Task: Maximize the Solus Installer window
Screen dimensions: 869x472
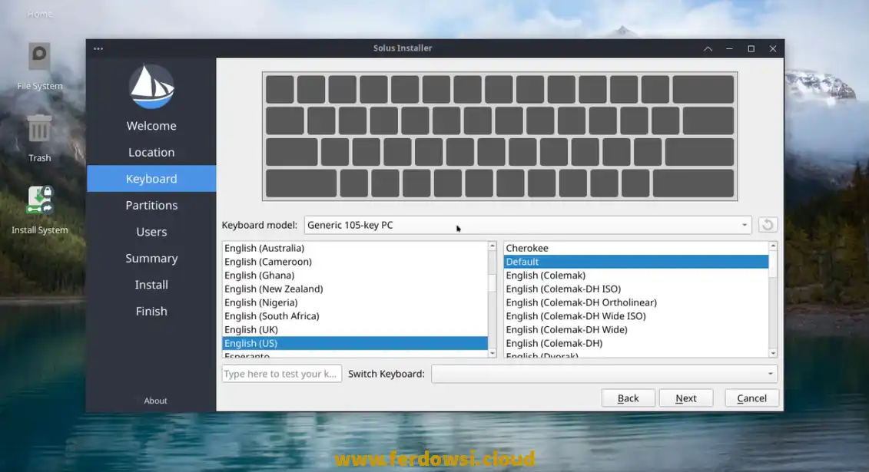Action: (751, 48)
